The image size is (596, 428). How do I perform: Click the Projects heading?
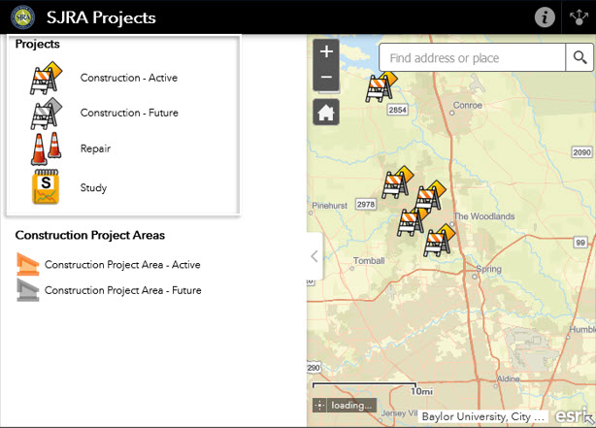(37, 44)
